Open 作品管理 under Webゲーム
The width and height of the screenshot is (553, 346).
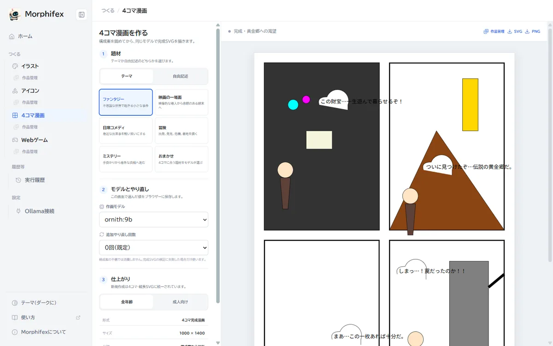click(29, 151)
